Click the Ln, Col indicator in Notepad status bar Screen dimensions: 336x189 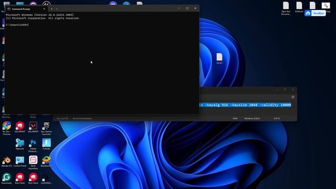[x=62, y=119]
